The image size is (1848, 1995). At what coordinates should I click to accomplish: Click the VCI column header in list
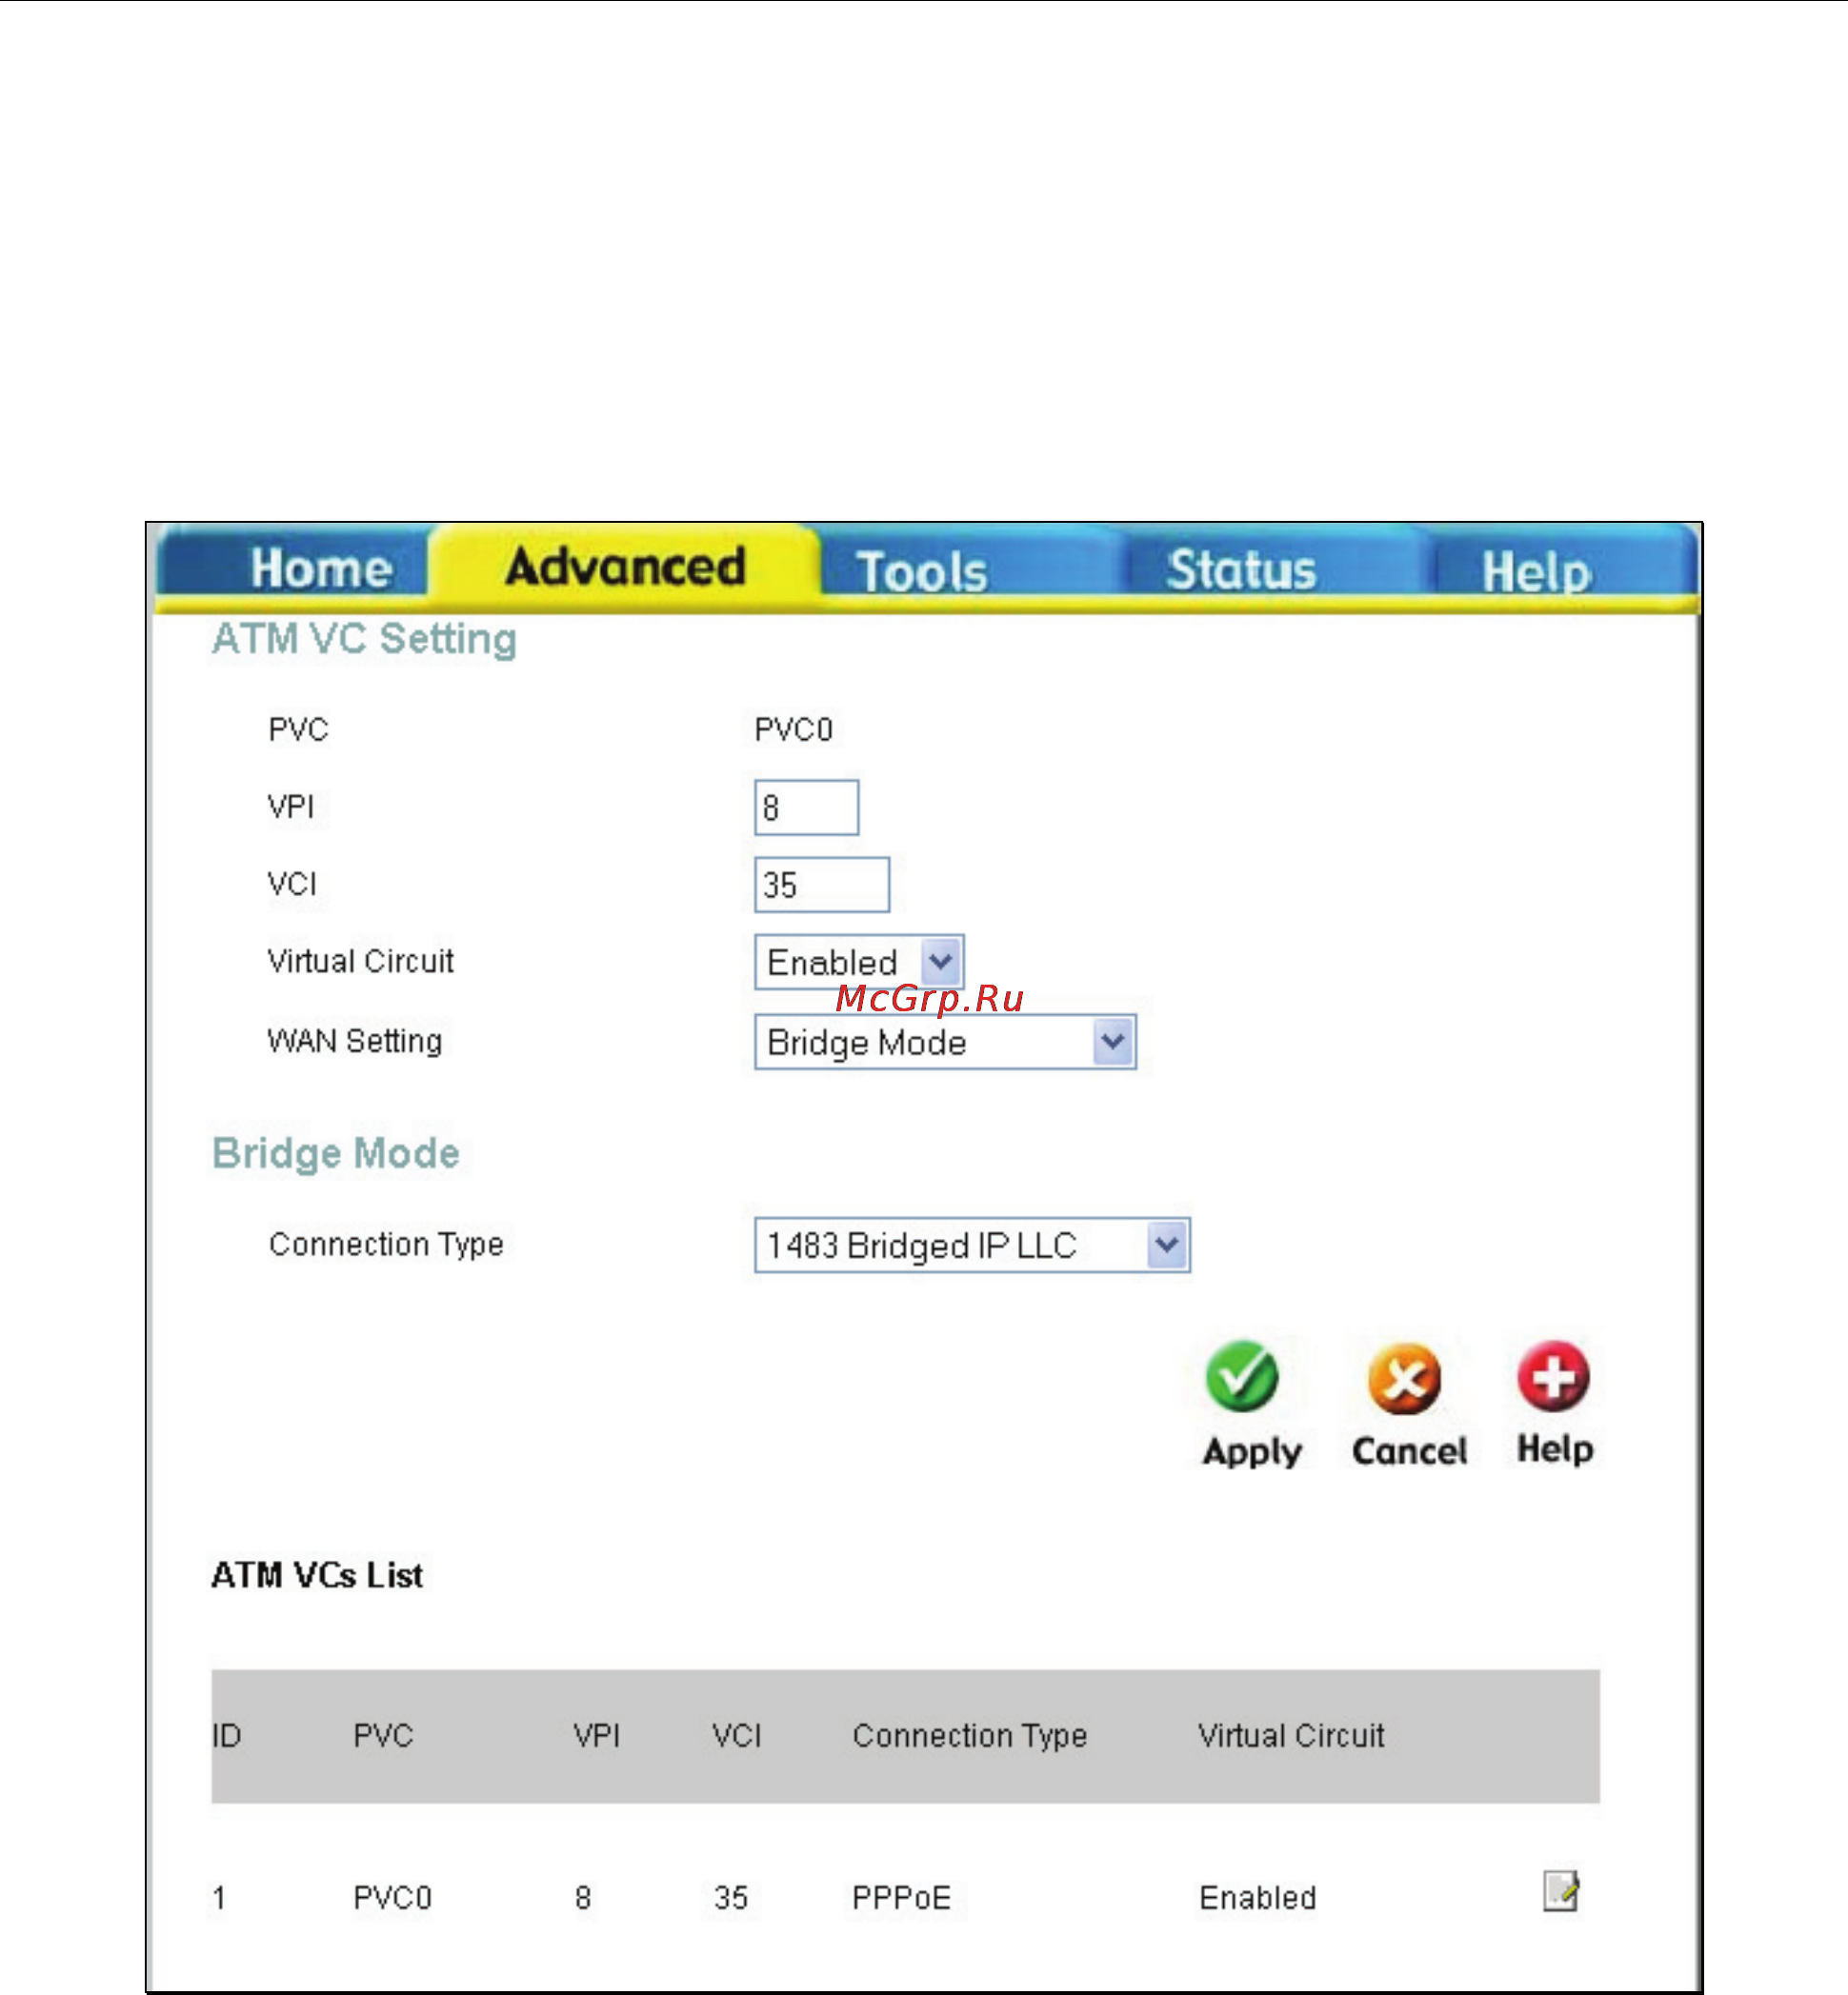736,1735
